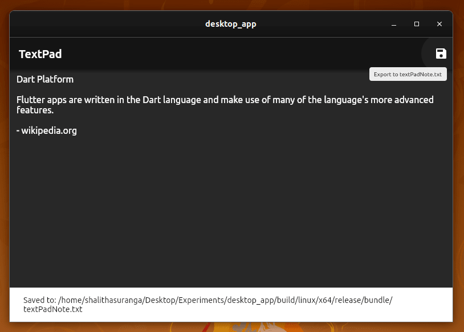Click the '- wikipedia.org' line
Screen dimensions: 464x332
[x=47, y=130]
